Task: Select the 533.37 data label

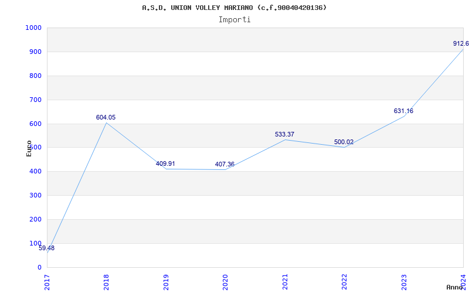Action: [284, 134]
